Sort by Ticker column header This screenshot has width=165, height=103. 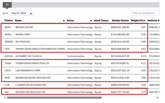[x=9, y=21]
